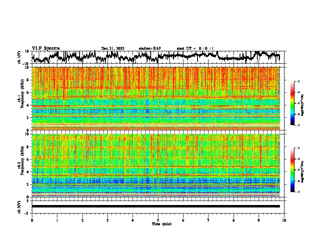Click the "8" tick on the time axis
The width and height of the screenshot is (320, 247).
(x=234, y=220)
